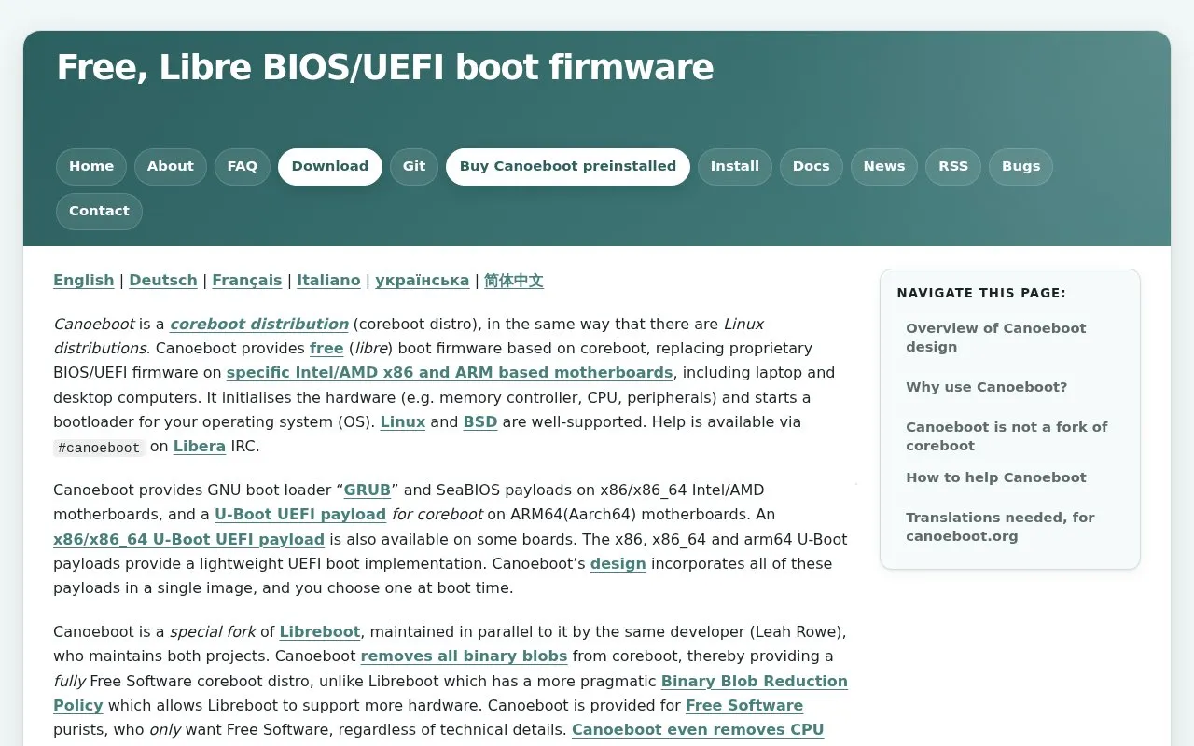Open the Install nav item
The height and width of the screenshot is (746, 1194).
tap(735, 167)
